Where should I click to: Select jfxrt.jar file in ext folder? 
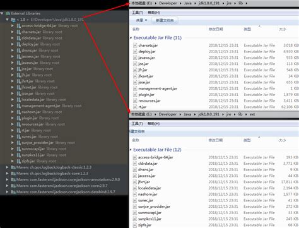coord(144,182)
